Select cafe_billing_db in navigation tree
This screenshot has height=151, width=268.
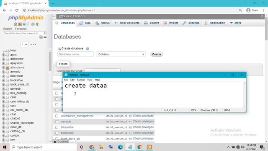[20, 102]
